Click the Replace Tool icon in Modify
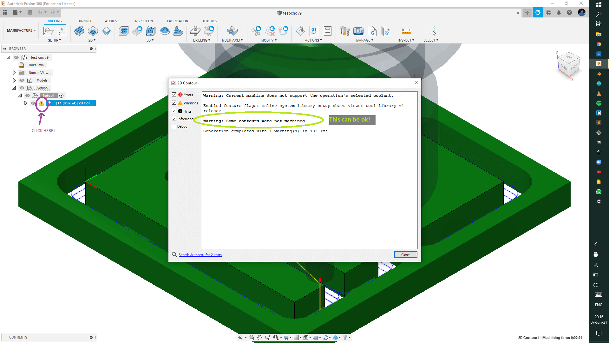This screenshot has width=609, height=343. (x=283, y=31)
